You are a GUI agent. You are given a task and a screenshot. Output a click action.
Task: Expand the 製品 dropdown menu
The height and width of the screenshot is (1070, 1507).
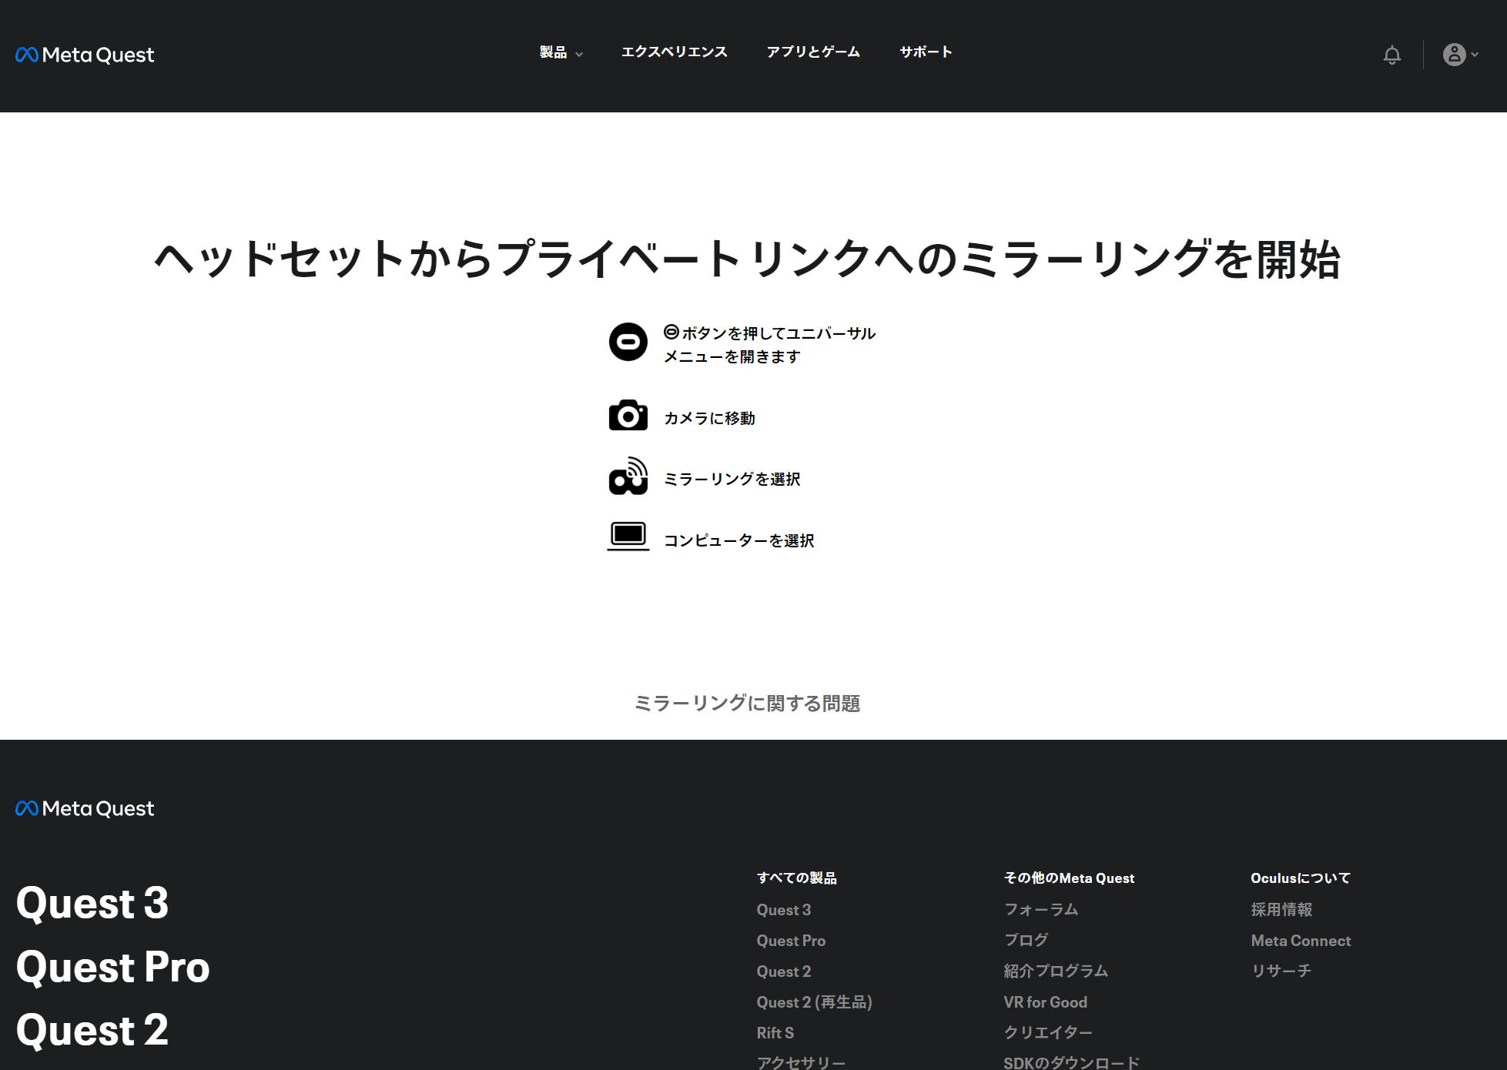561,52
